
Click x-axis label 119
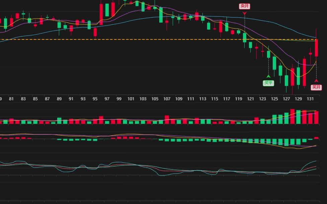pos(239,99)
